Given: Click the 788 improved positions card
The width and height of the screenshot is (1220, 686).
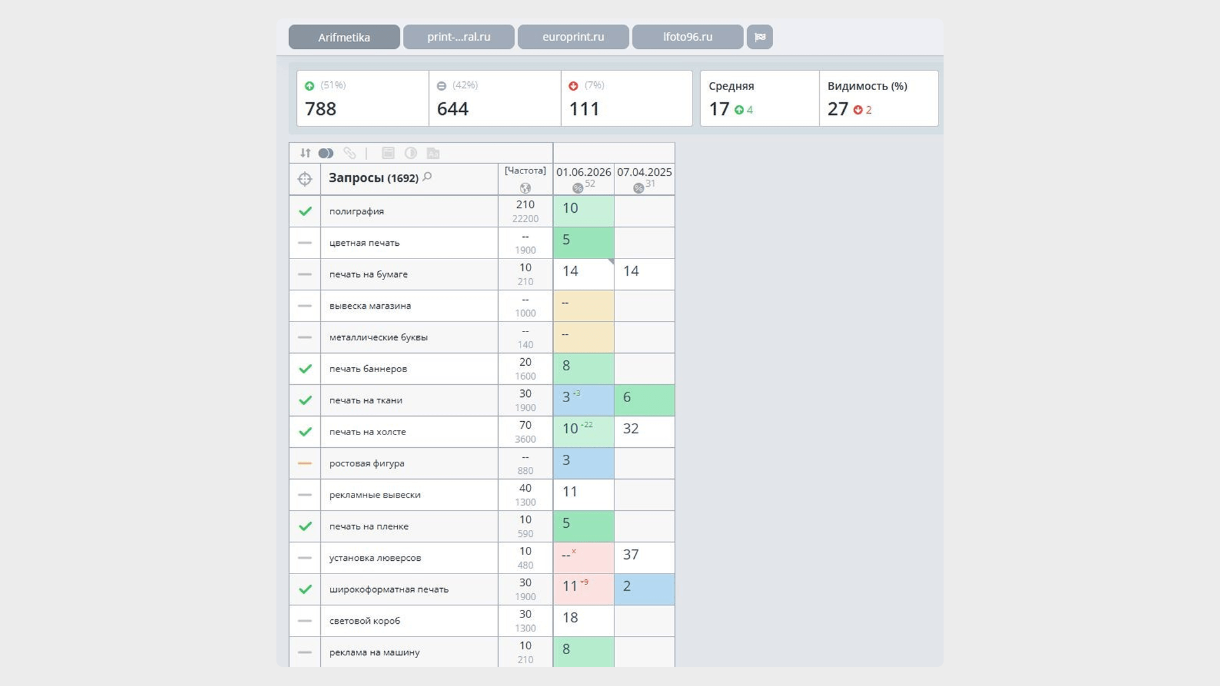Looking at the screenshot, I should coord(363,98).
